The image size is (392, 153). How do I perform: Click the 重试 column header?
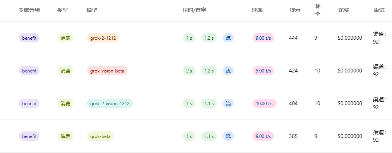(379, 10)
